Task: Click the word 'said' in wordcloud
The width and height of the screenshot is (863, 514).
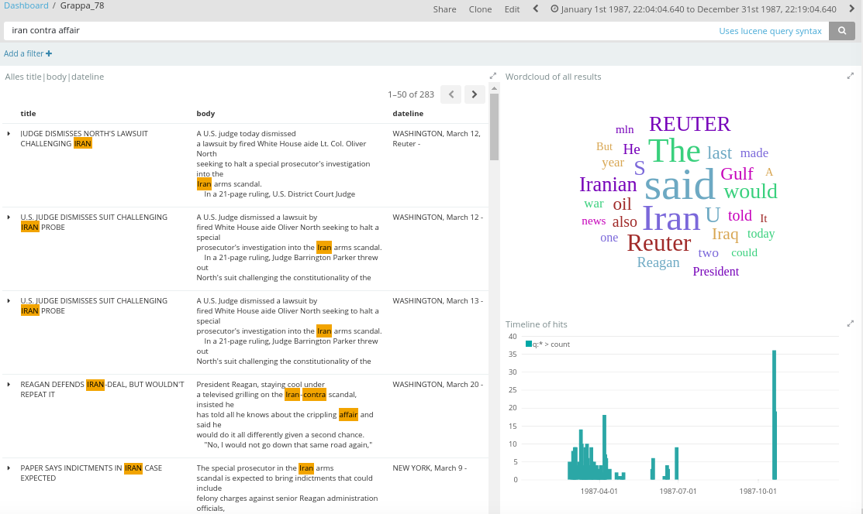Action: tap(679, 185)
